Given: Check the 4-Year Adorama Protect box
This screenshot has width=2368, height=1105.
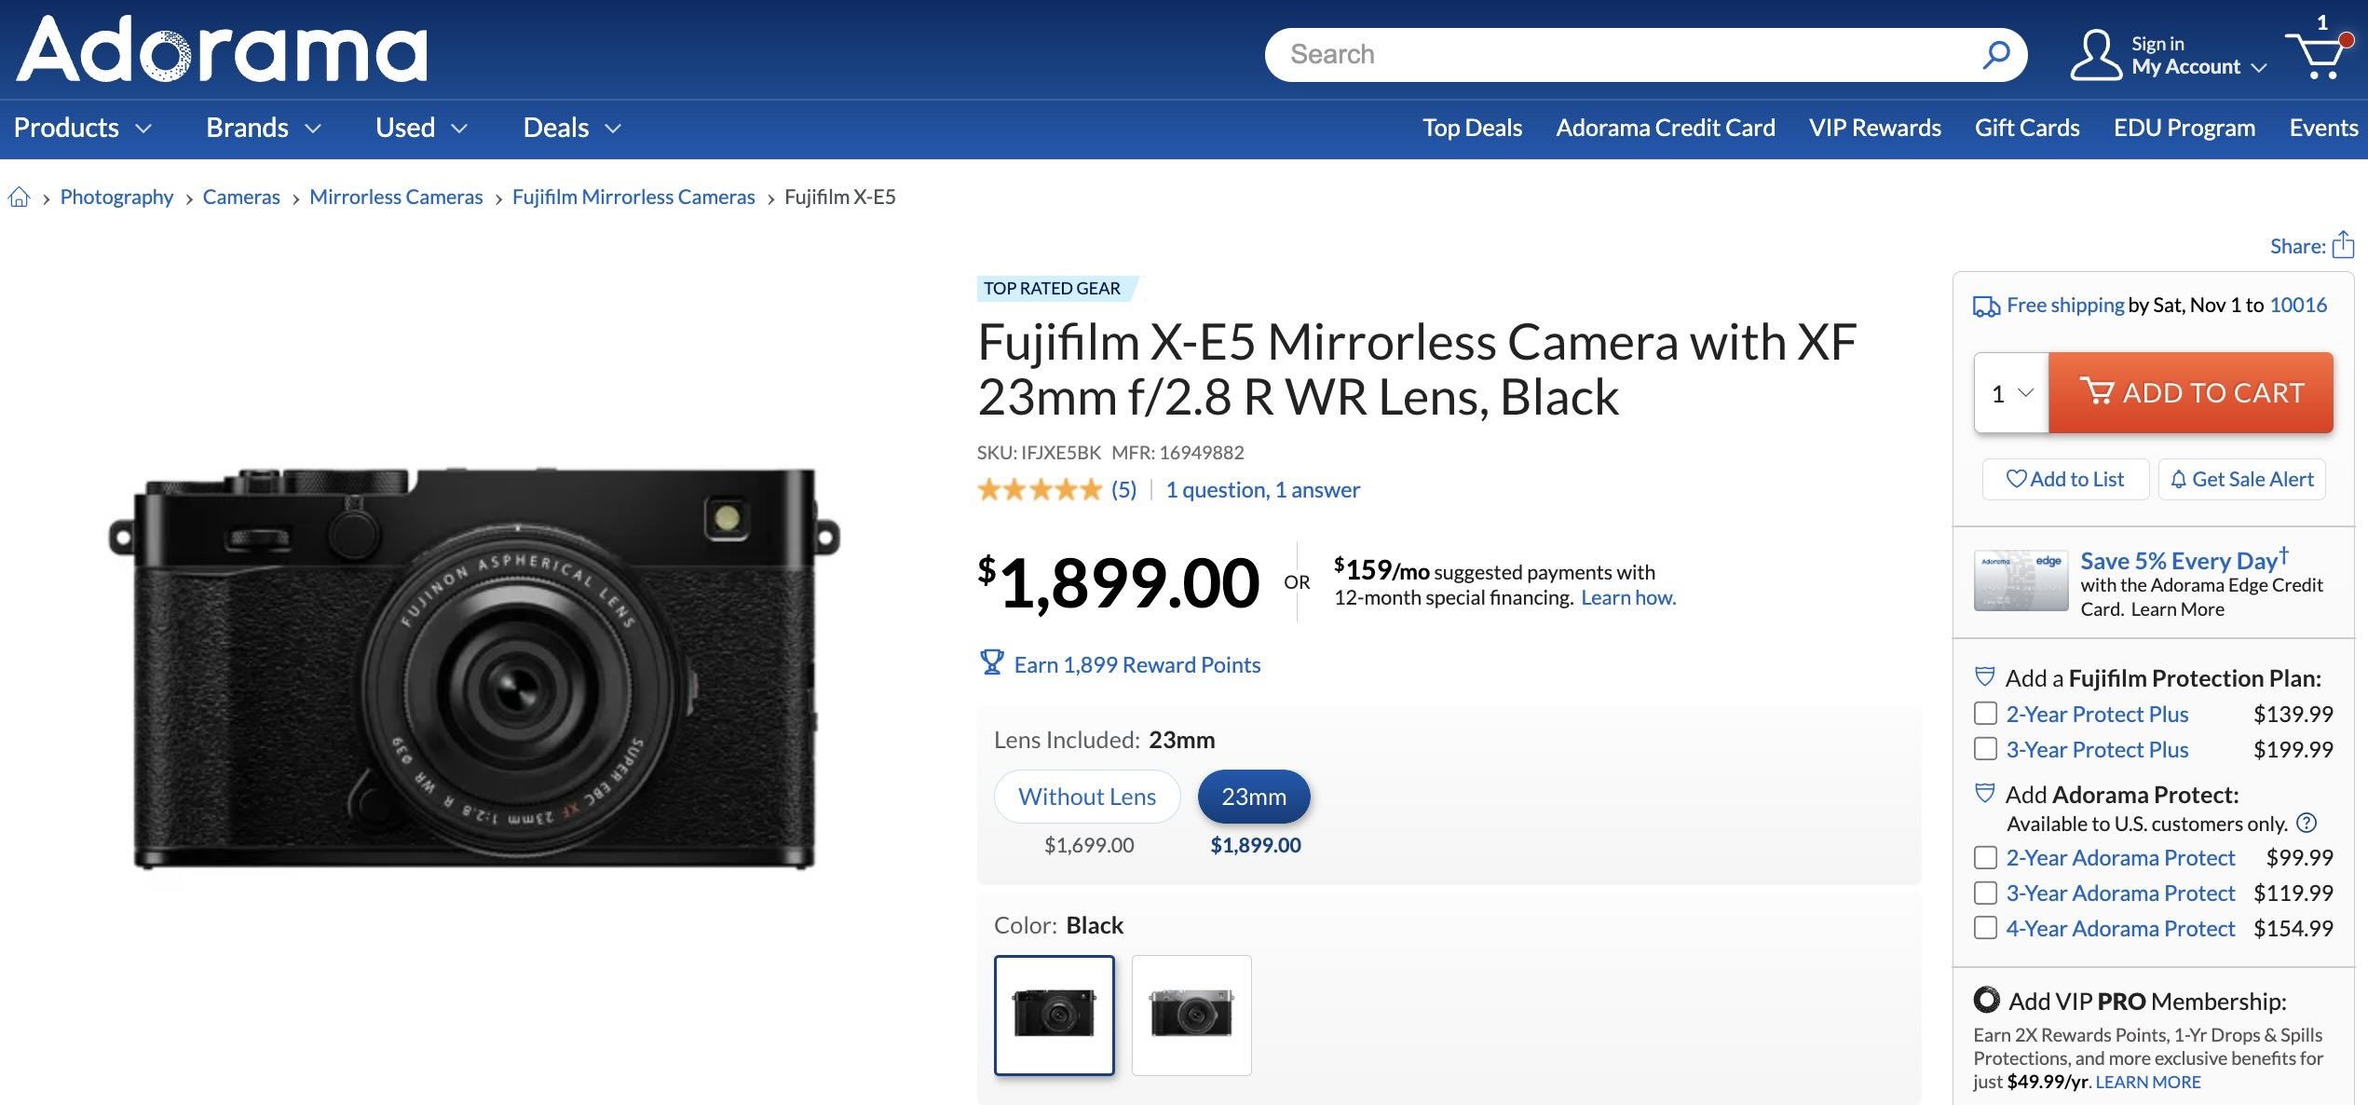Looking at the screenshot, I should click(1984, 928).
